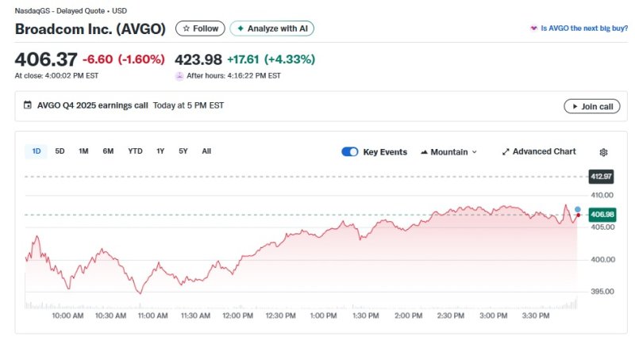The image size is (635, 340).
Task: Join the Q4 2025 earnings call
Action: tap(592, 106)
